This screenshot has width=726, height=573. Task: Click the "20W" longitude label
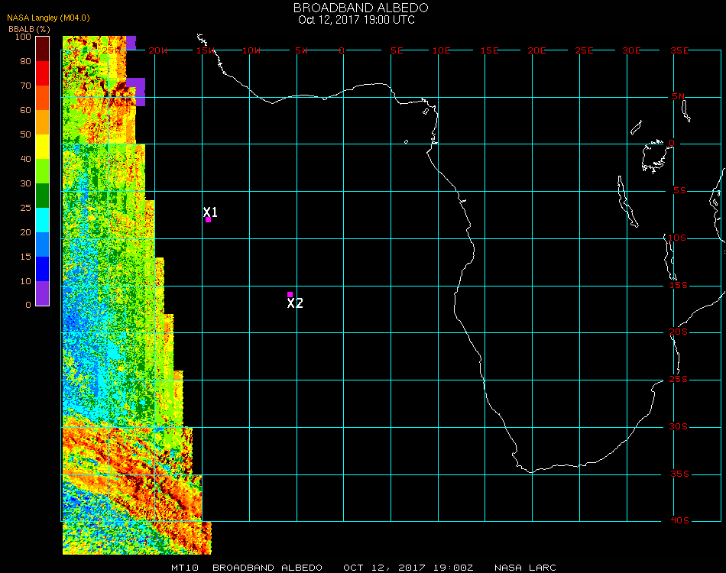point(158,50)
